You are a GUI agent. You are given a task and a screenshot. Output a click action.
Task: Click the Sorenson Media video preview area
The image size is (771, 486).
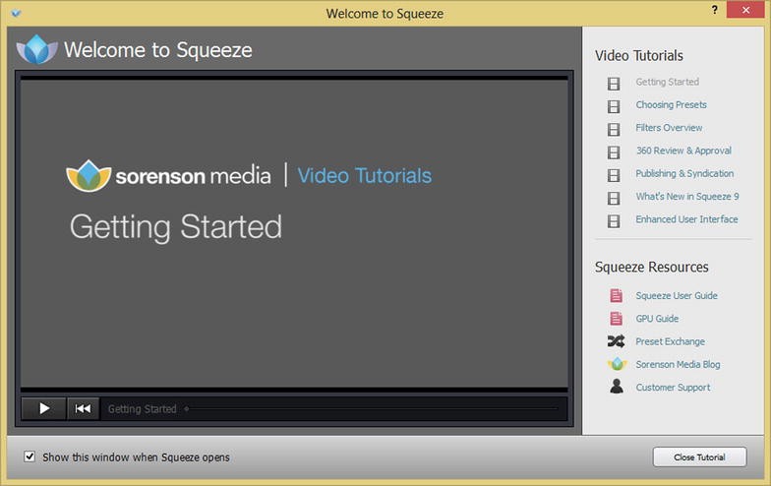[x=294, y=234]
